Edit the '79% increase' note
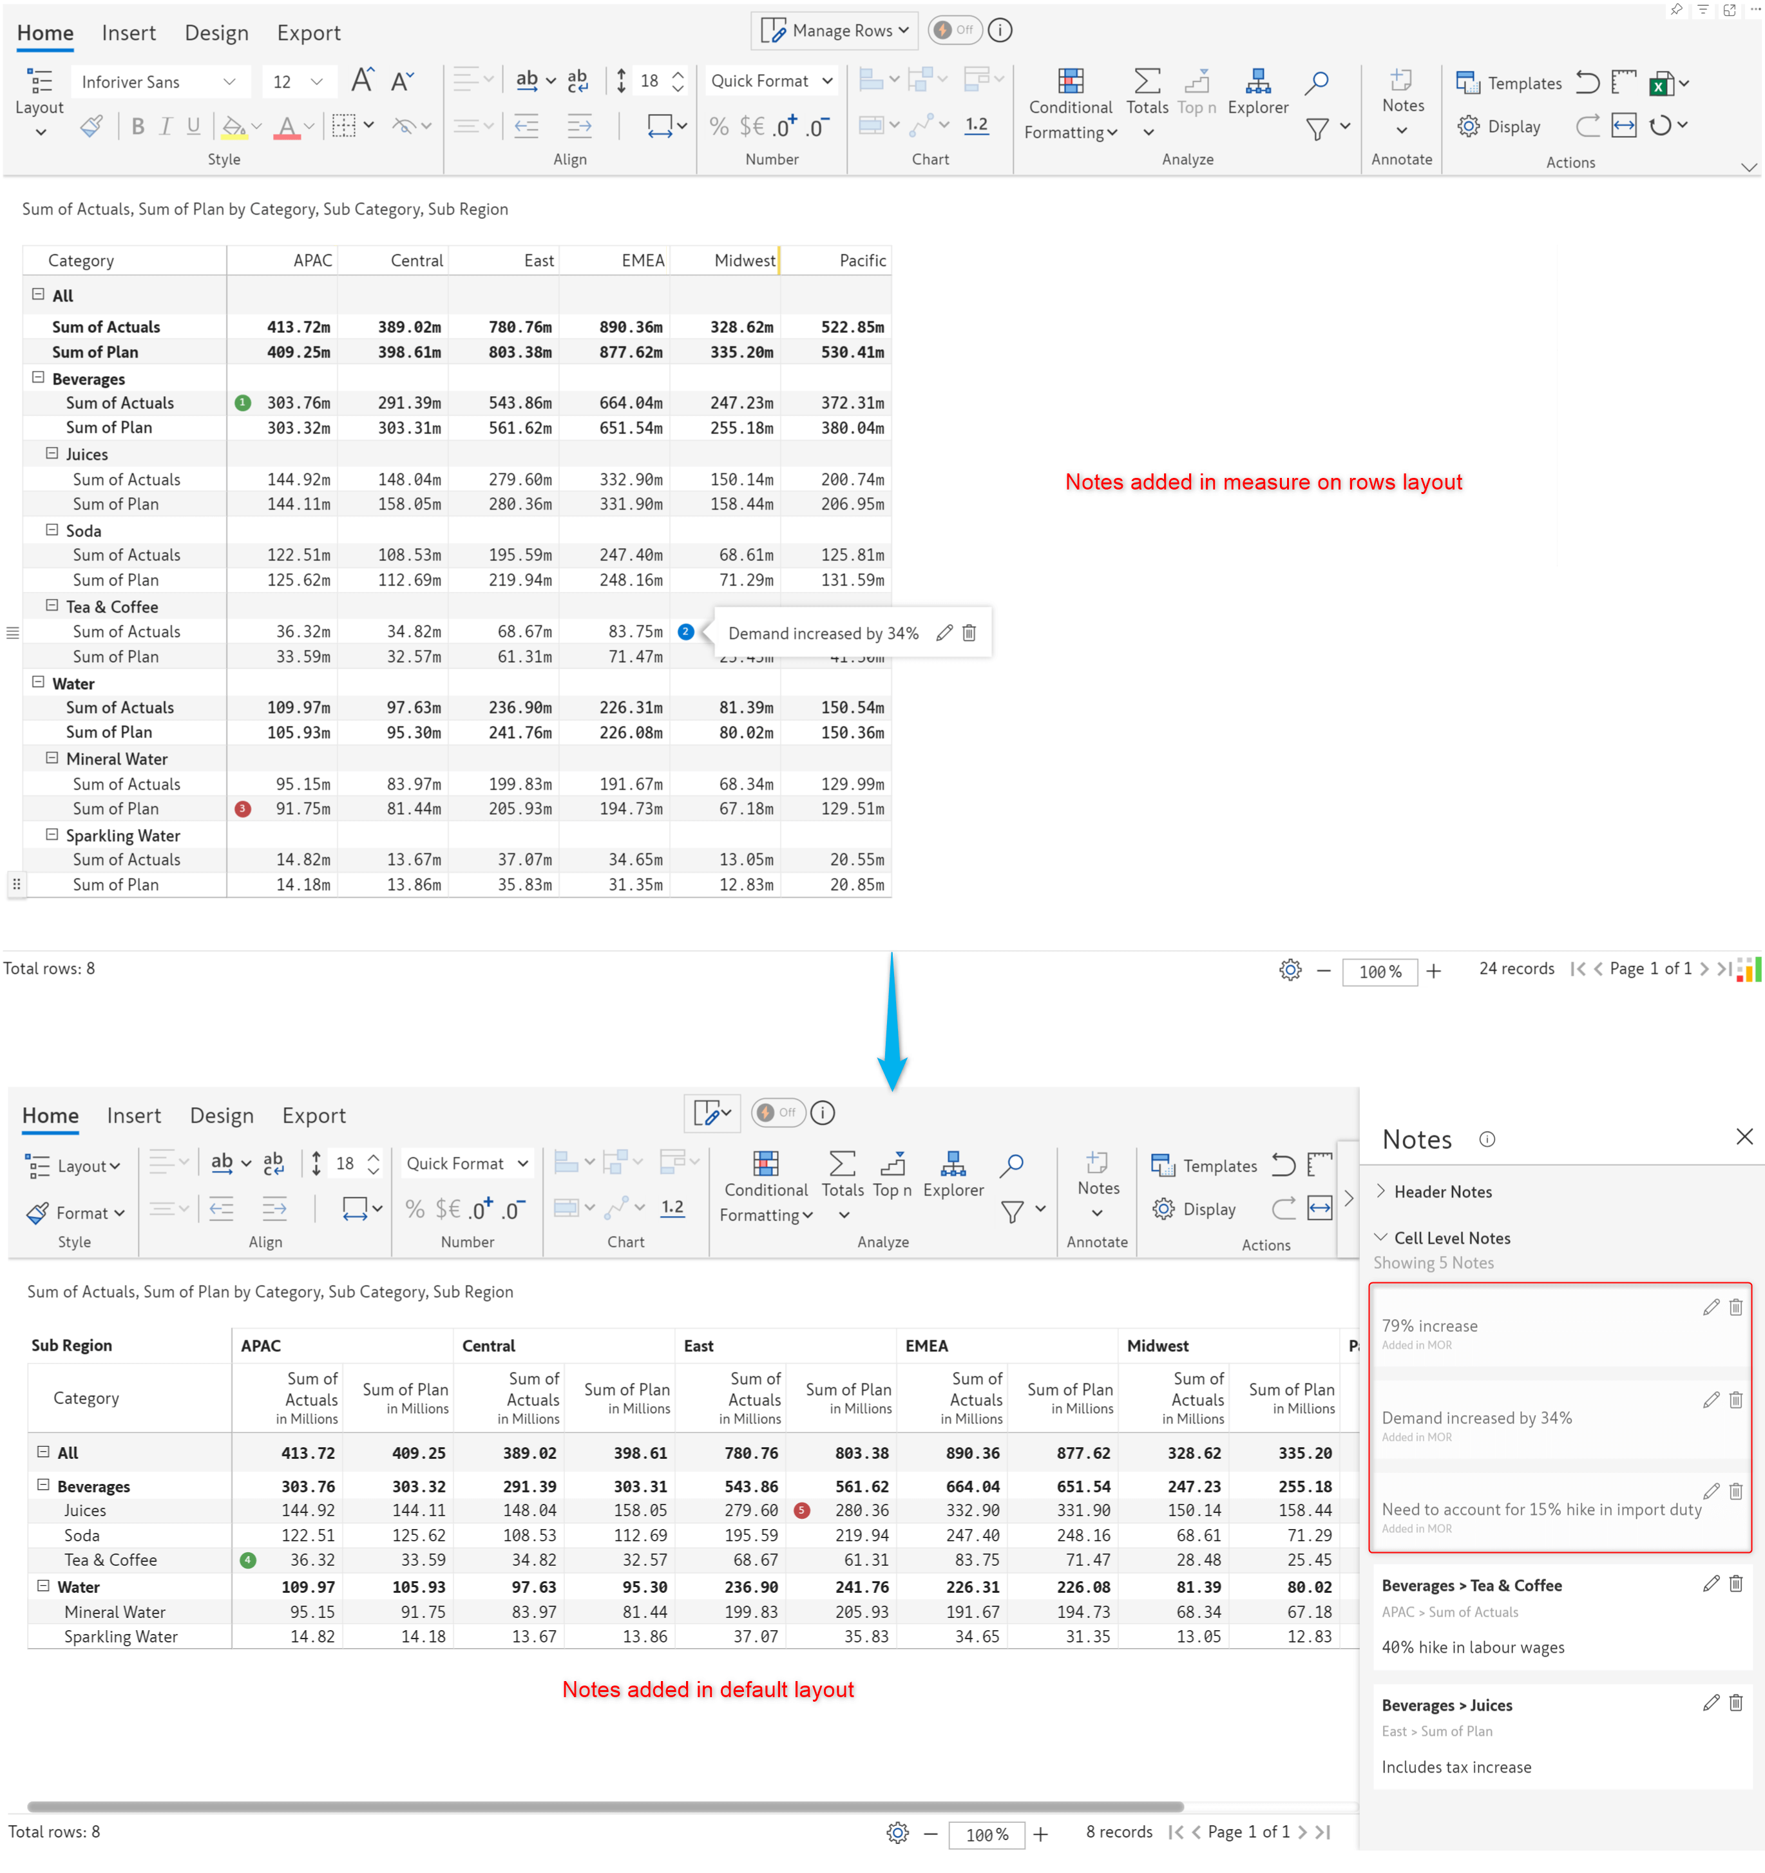The image size is (1765, 1873). click(x=1712, y=1307)
